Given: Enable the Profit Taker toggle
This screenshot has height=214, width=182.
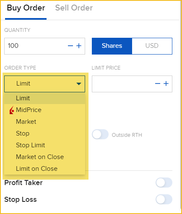Looking at the screenshot, I should pyautogui.click(x=164, y=183).
